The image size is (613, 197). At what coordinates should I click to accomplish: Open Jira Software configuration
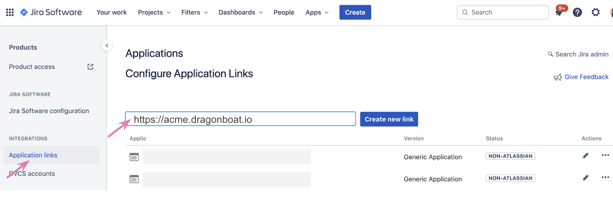point(49,111)
